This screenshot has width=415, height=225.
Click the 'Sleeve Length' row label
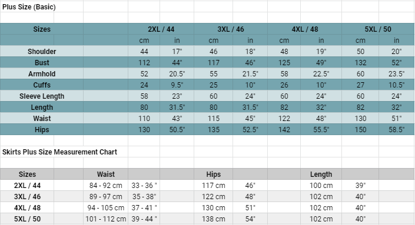(42, 96)
